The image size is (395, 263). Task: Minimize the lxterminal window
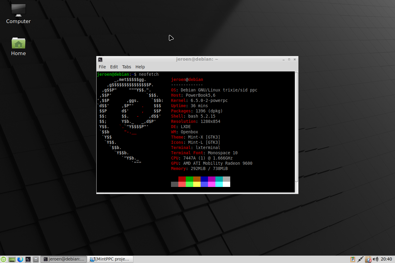[283, 59]
